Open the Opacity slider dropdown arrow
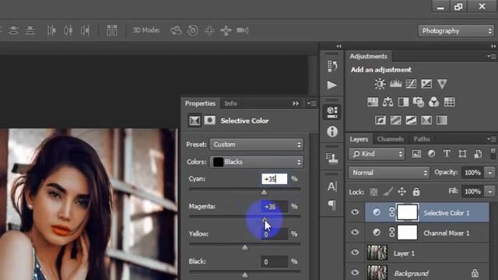 pos(489,173)
